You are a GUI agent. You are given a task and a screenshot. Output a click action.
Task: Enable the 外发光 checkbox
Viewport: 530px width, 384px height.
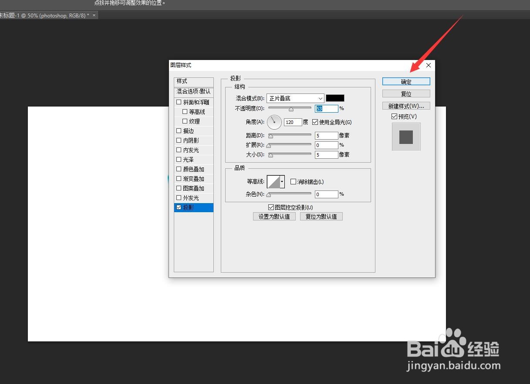179,198
